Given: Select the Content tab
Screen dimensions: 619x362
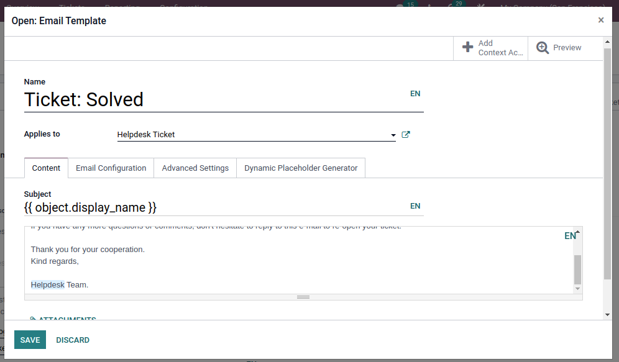Looking at the screenshot, I should point(46,168).
